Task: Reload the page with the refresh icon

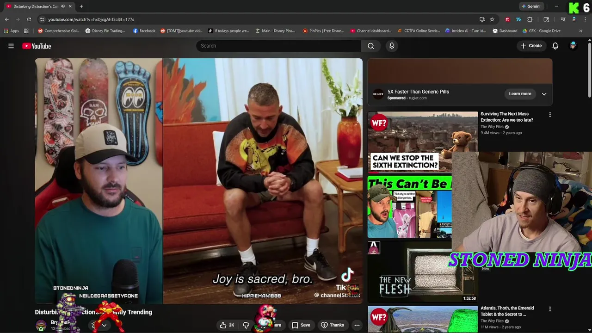Action: 29,19
